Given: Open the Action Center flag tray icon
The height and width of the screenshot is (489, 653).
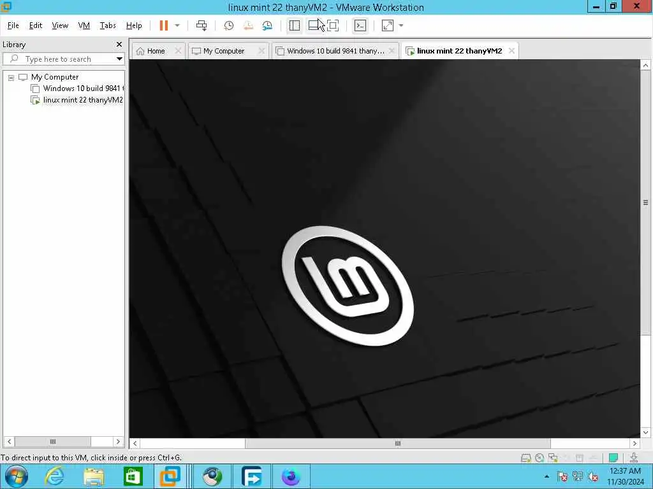Looking at the screenshot, I should (x=562, y=476).
